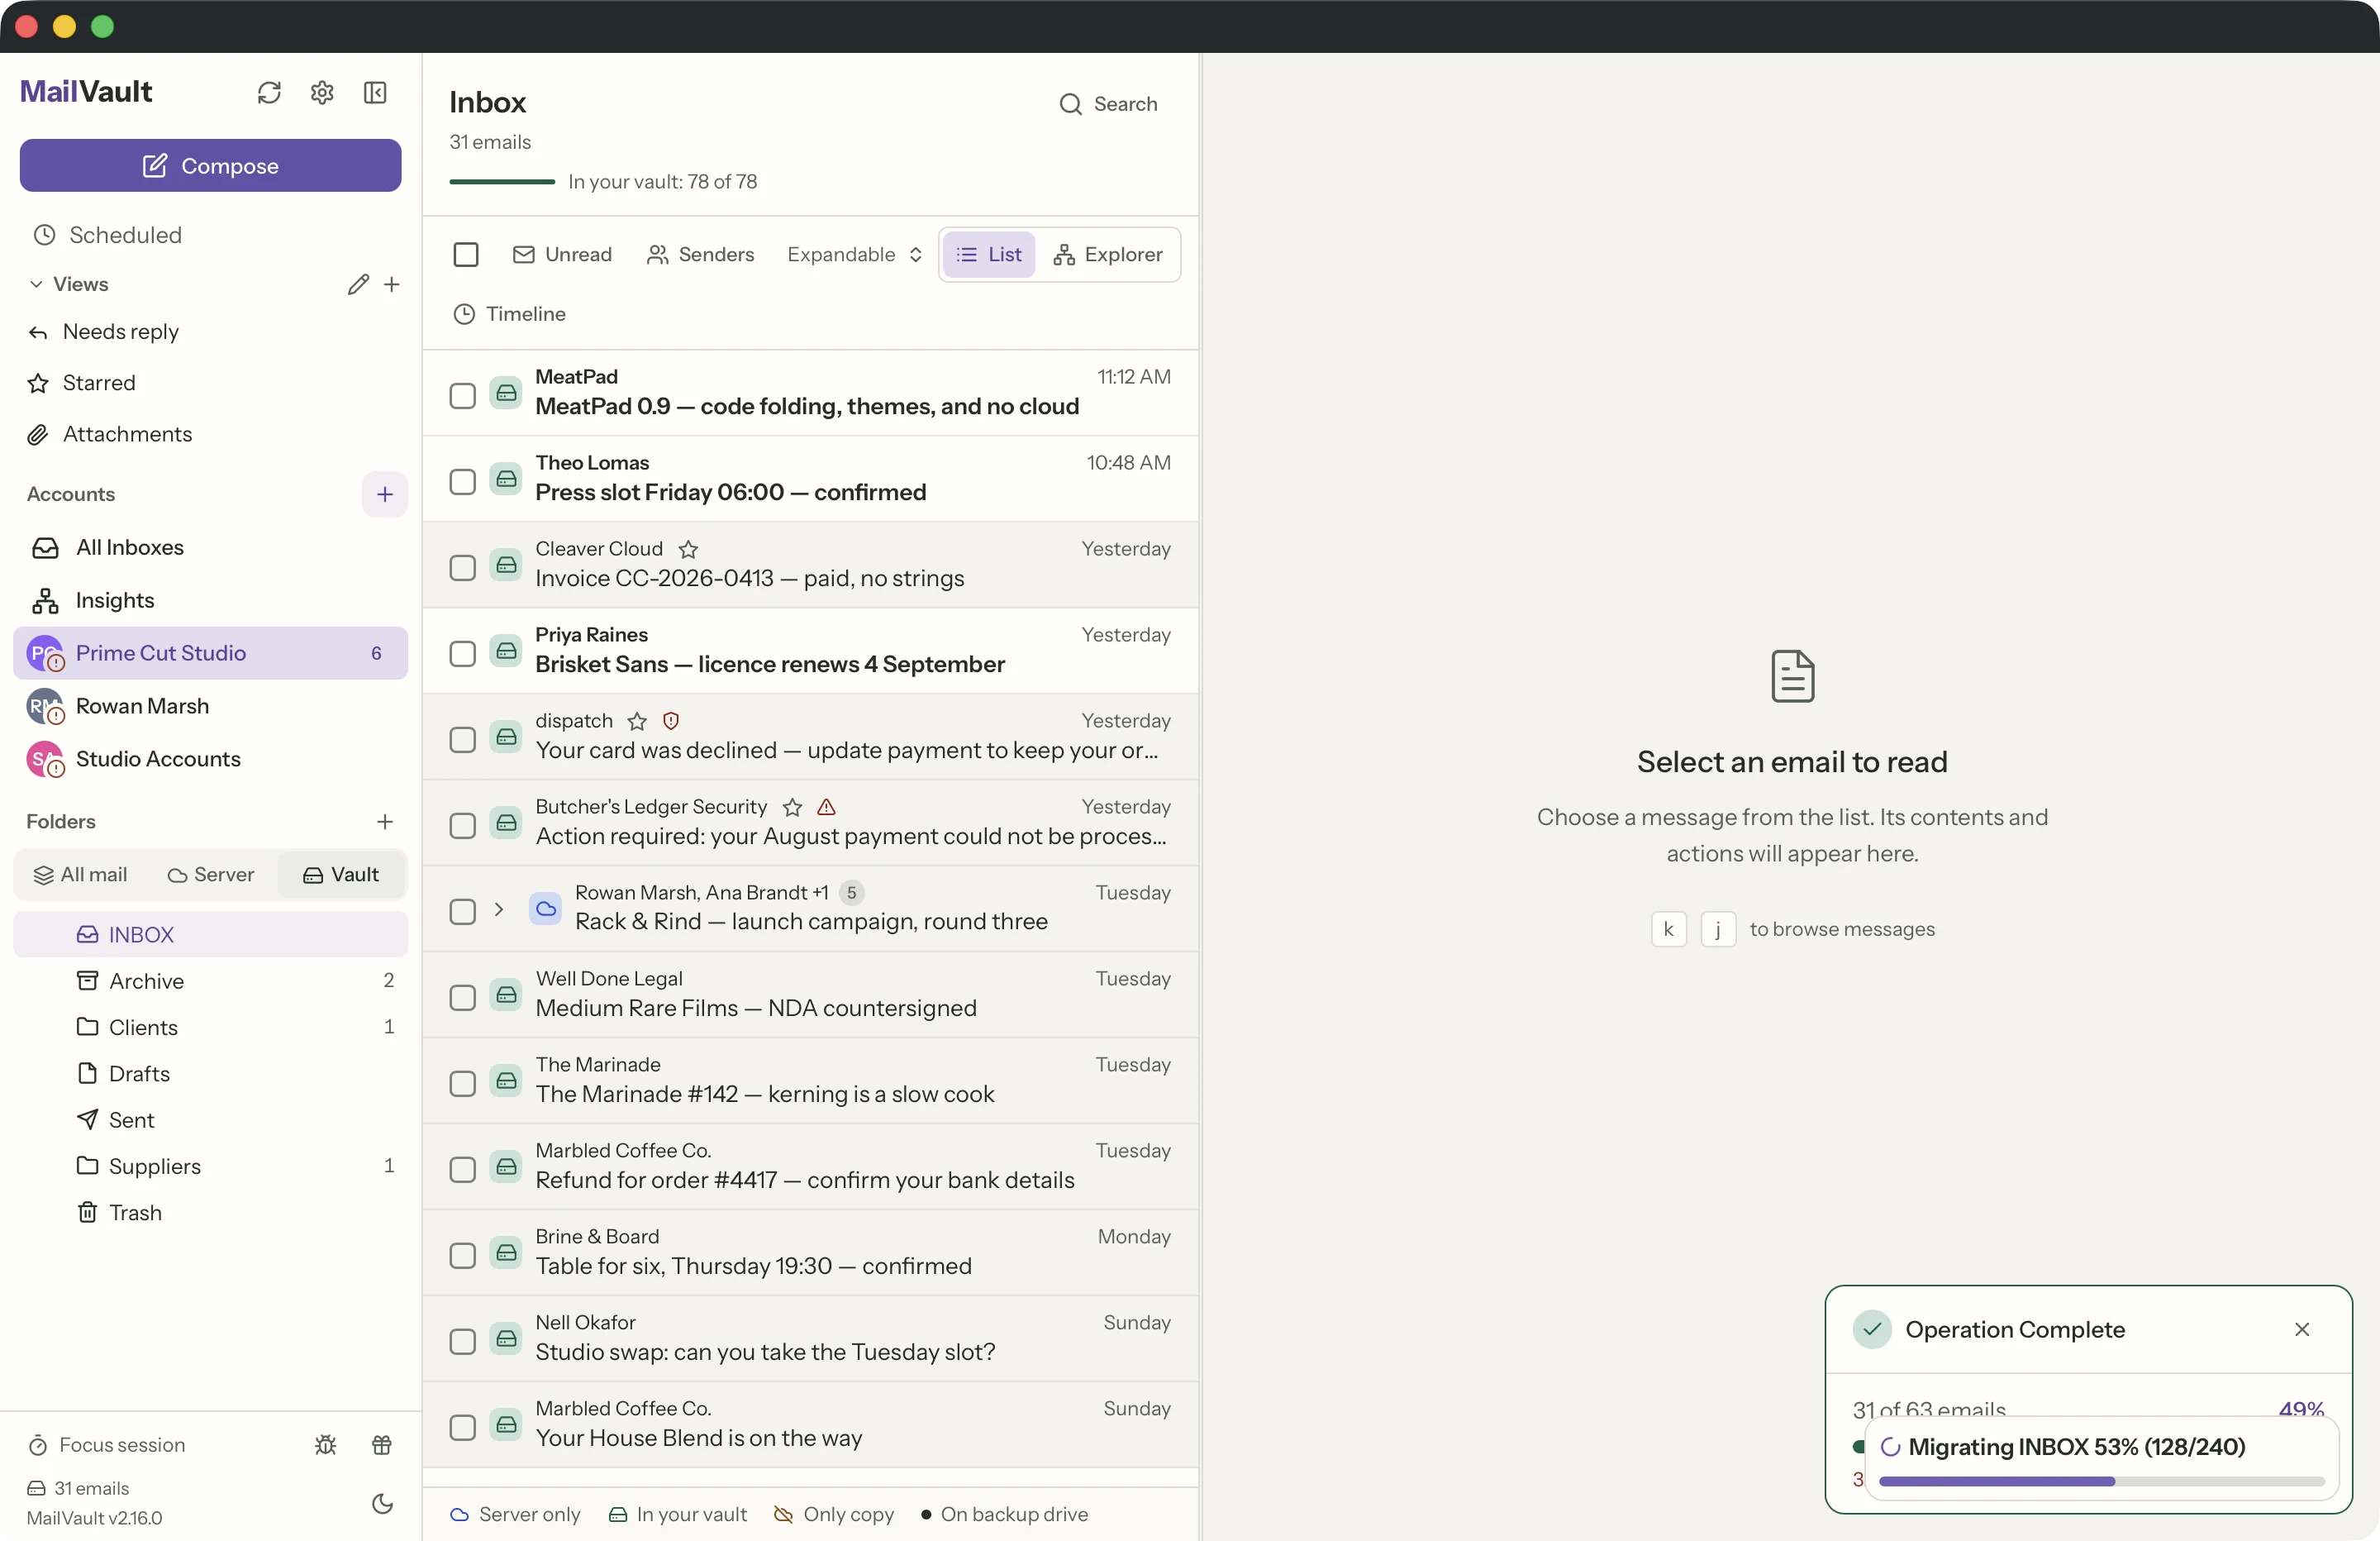The image size is (2380, 1541).
Task: Select the All mail folder tab
Action: click(80, 875)
